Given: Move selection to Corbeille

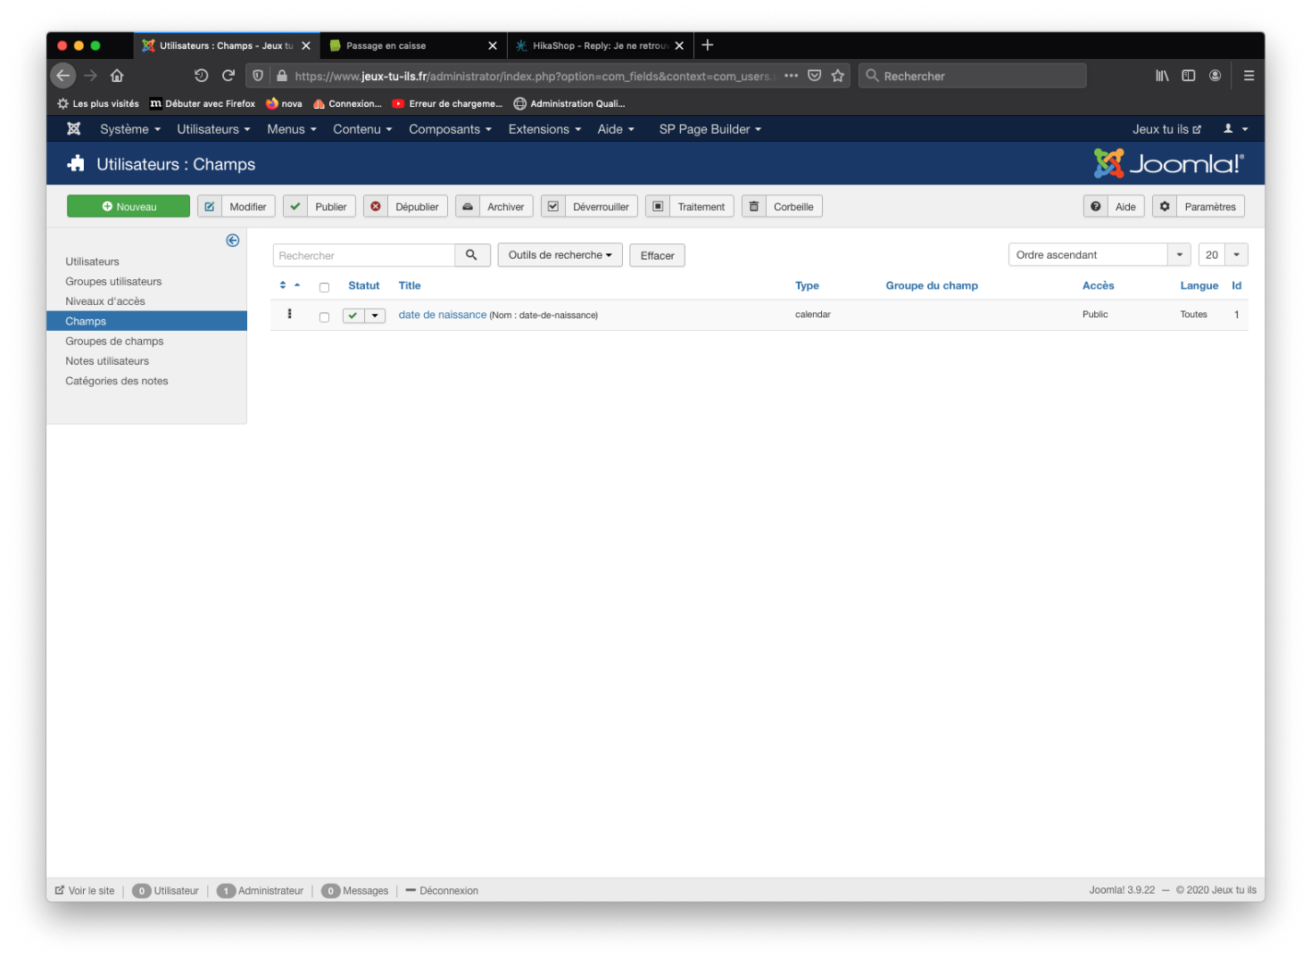Looking at the screenshot, I should [x=782, y=207].
